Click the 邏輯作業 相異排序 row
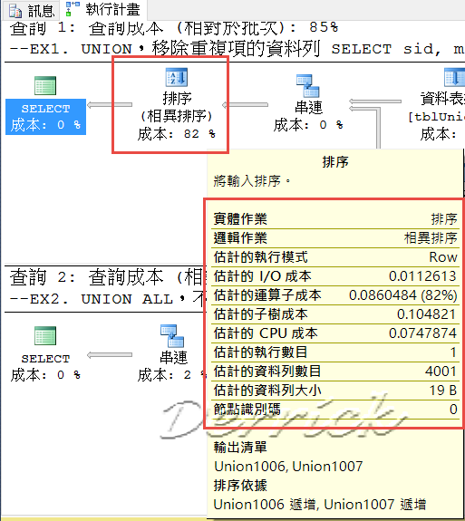Image resolution: width=465 pixels, height=521 pixels. pos(335,238)
